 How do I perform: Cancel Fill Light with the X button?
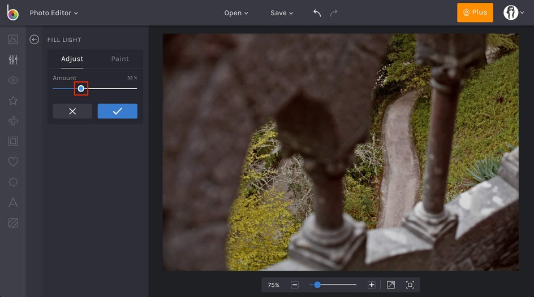point(72,111)
